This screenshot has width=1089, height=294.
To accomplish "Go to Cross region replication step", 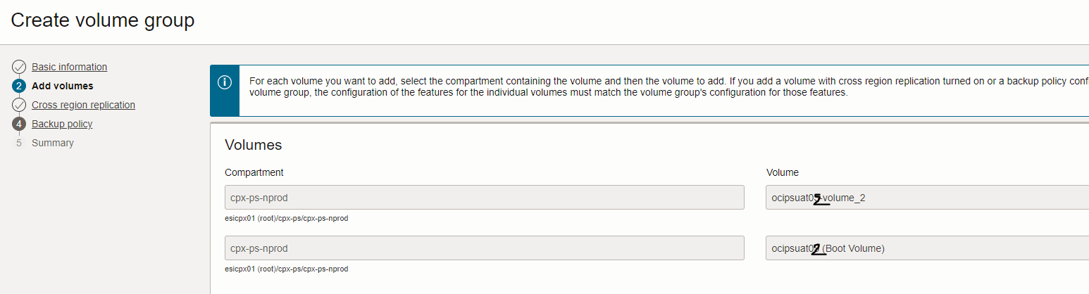I will (x=83, y=105).
